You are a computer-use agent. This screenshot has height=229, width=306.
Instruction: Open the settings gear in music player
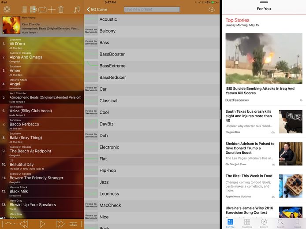click(7, 9)
